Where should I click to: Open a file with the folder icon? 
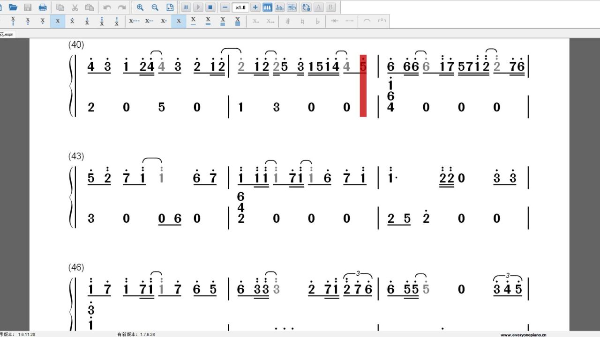[x=13, y=7]
